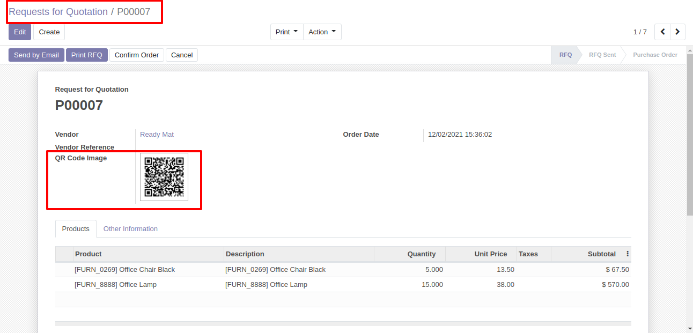
Task: Navigate to Requests for Quotation breadcrumb
Action: tap(58, 12)
